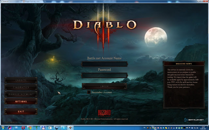Enable the Remember Account checkbox
This screenshot has height=130, width=209.
pyautogui.click(x=89, y=92)
